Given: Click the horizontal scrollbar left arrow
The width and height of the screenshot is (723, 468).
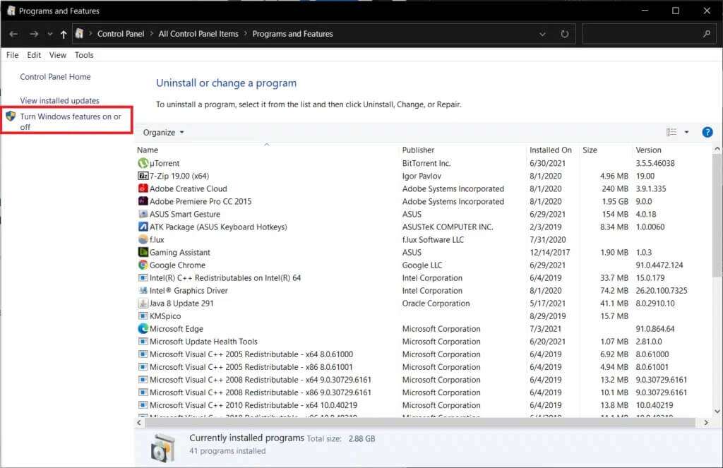Looking at the screenshot, I should click(x=139, y=422).
